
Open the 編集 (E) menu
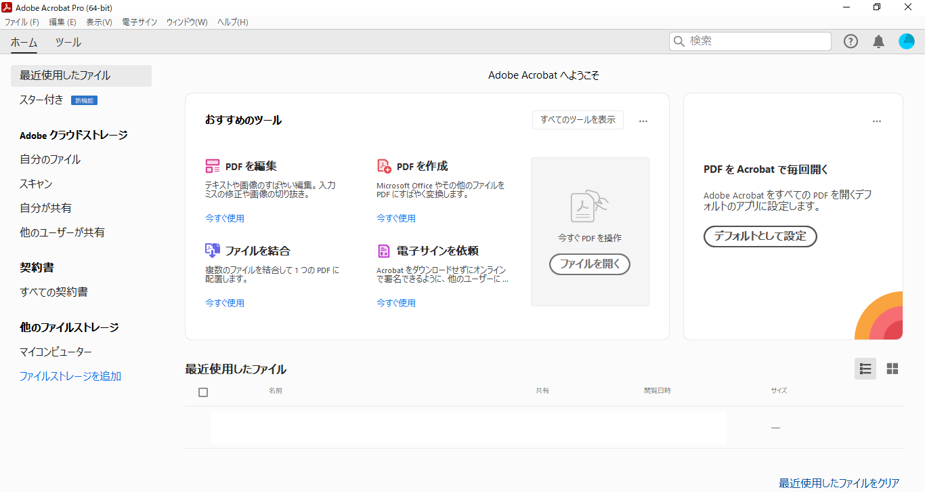[63, 22]
